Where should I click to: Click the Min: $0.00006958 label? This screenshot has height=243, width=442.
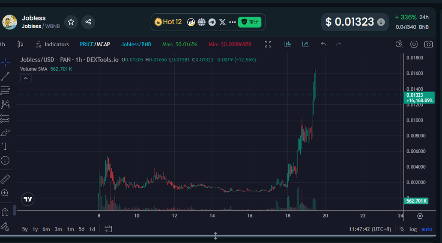[x=230, y=44]
